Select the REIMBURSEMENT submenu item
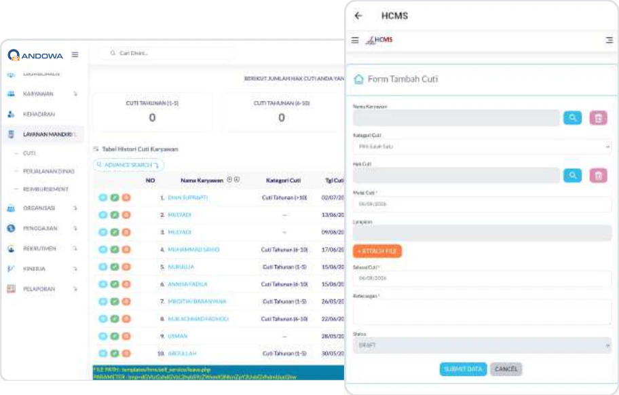The height and width of the screenshot is (395, 619). pyautogui.click(x=45, y=189)
